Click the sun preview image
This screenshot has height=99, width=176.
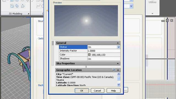(86, 21)
